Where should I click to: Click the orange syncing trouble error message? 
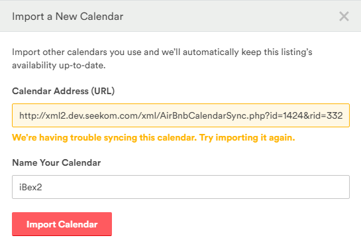pyautogui.click(x=153, y=138)
